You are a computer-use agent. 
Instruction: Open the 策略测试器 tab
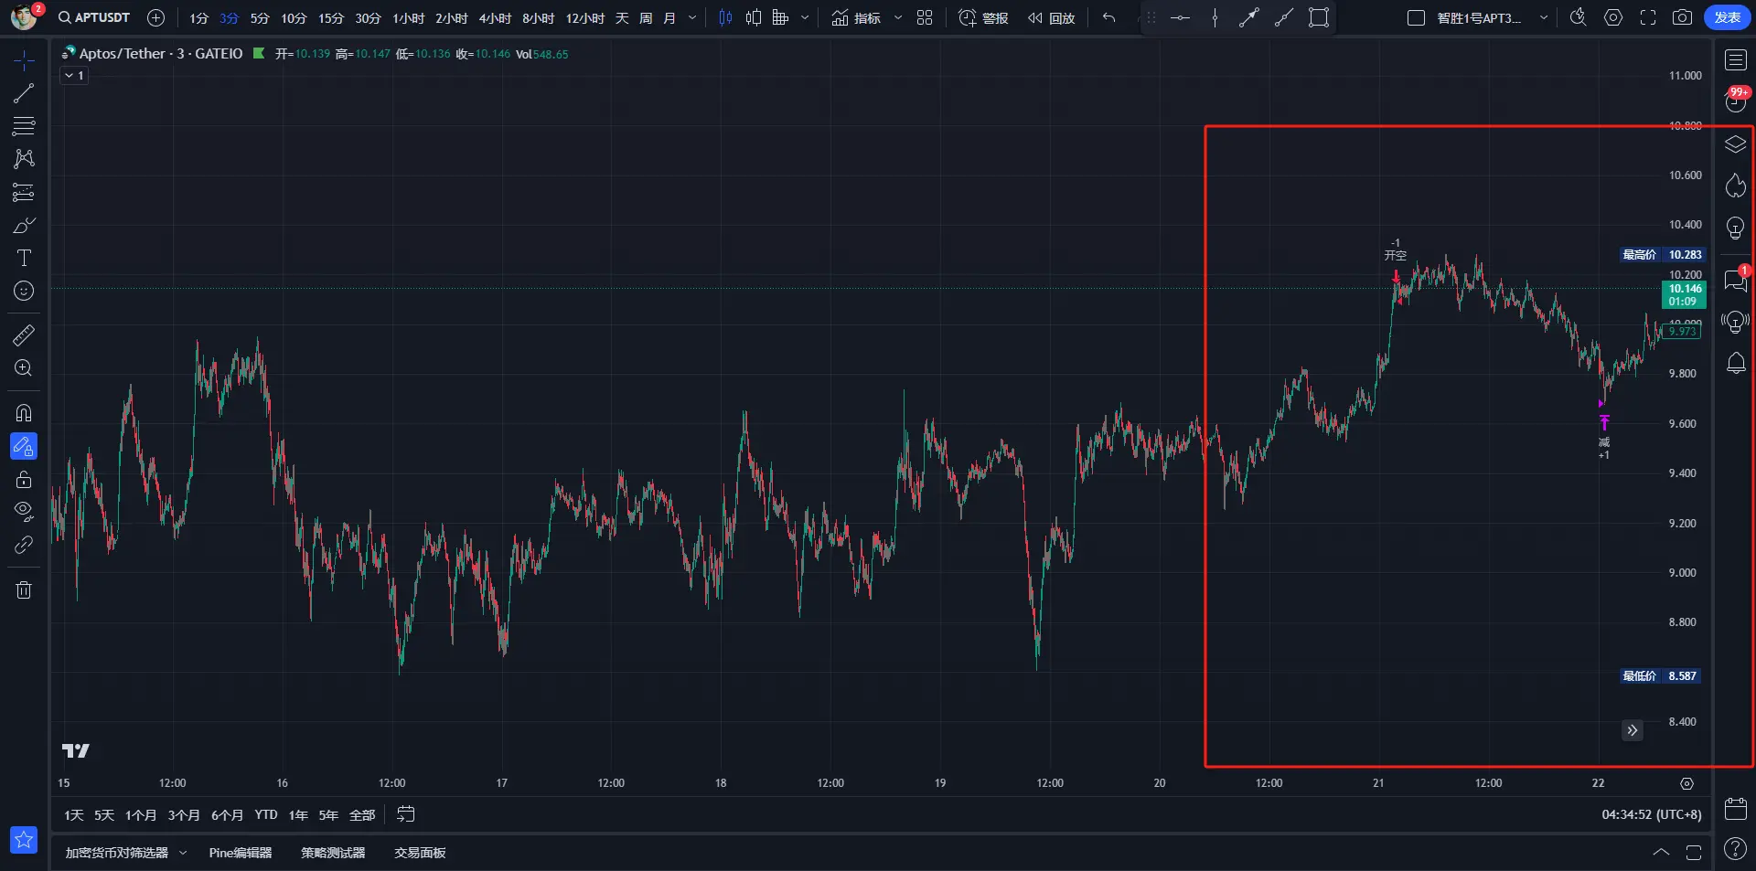click(333, 853)
